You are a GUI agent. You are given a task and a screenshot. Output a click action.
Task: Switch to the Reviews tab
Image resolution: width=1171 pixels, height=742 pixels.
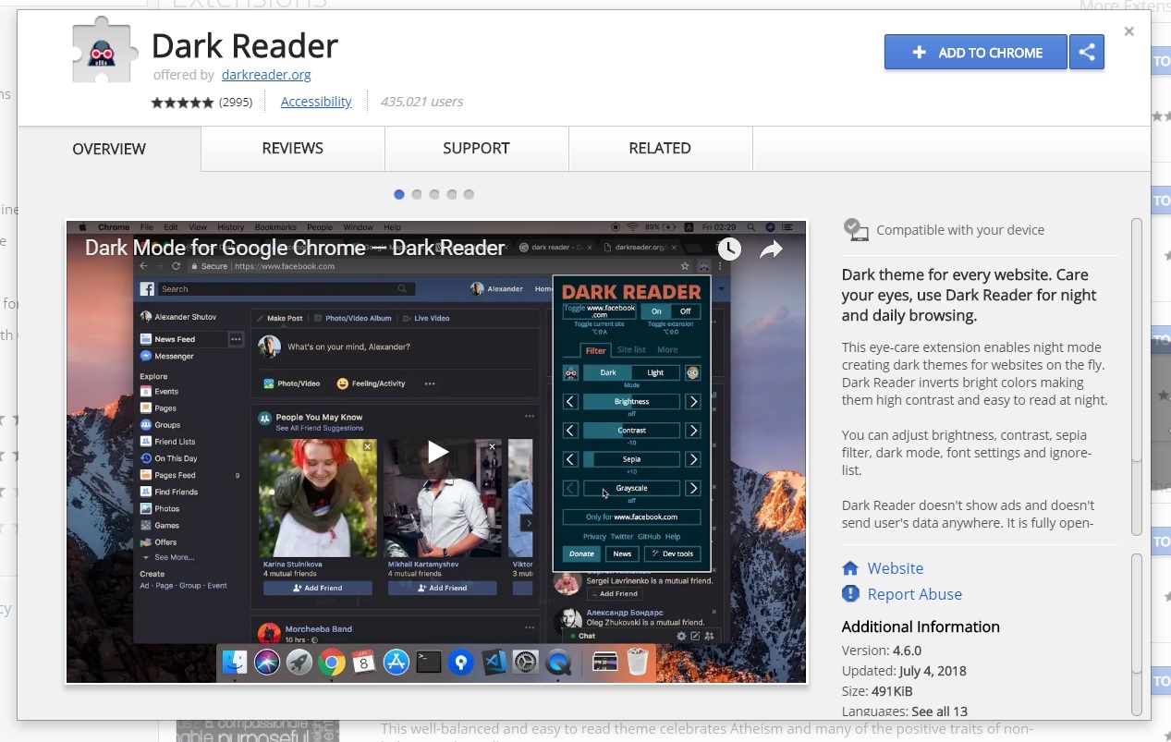coord(292,148)
